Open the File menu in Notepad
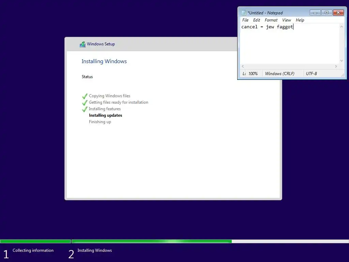 [x=245, y=20]
